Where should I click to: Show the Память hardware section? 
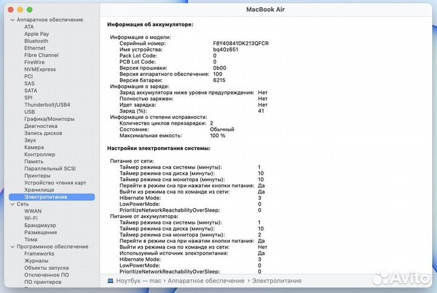point(33,161)
